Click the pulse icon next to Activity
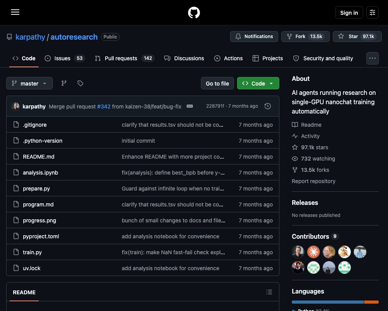 pyautogui.click(x=295, y=136)
